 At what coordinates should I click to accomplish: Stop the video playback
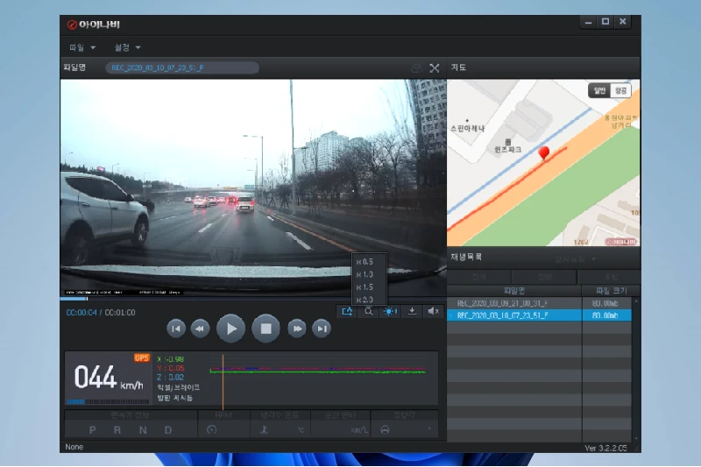pyautogui.click(x=266, y=329)
